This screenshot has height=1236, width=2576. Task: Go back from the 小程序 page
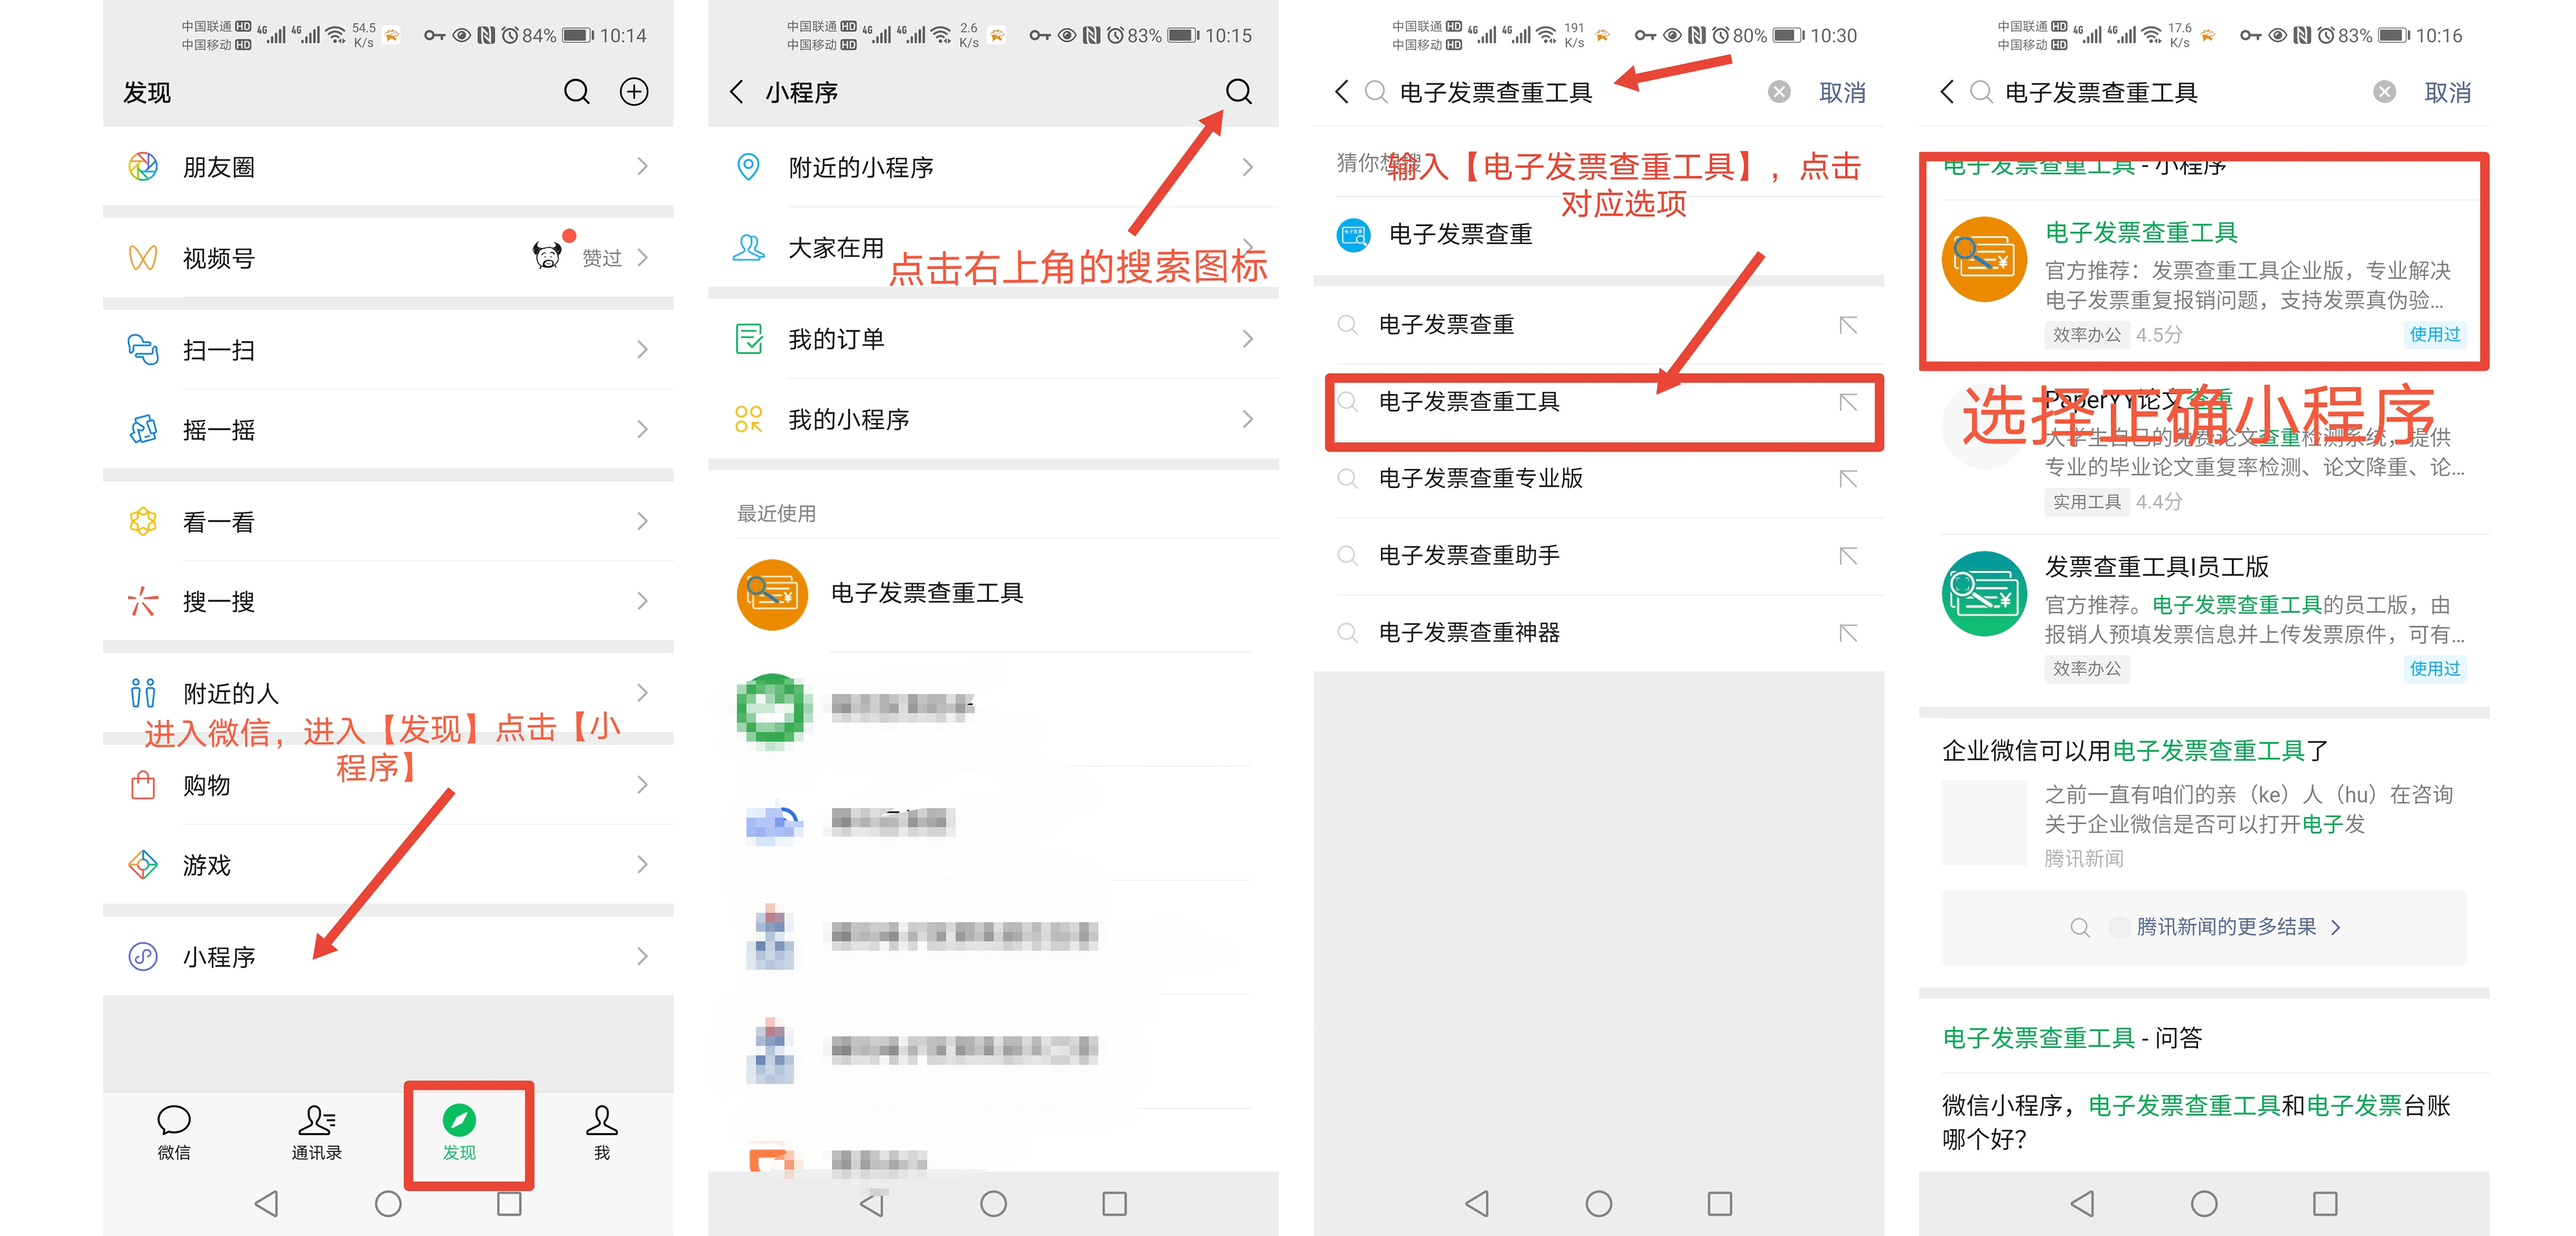(737, 92)
